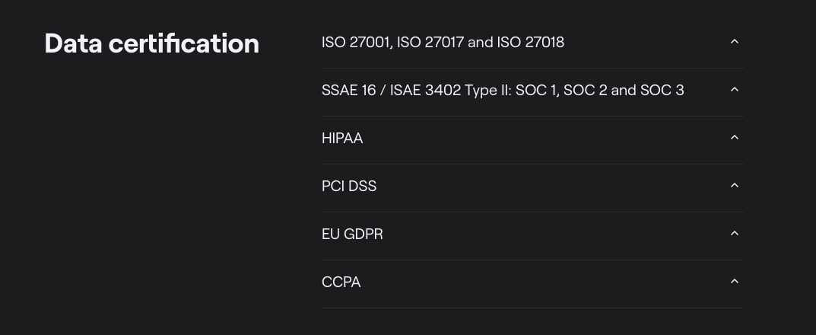Click the CCPA row chevron icon
This screenshot has height=335, width=816.
pos(735,282)
